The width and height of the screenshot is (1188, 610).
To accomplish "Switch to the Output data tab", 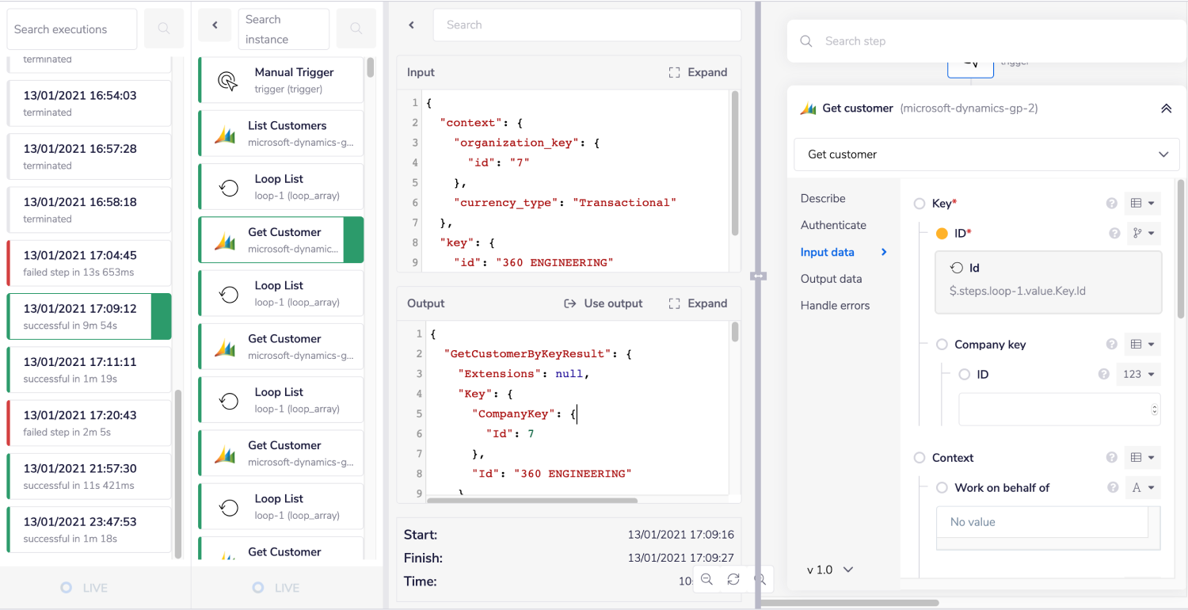I will (831, 279).
